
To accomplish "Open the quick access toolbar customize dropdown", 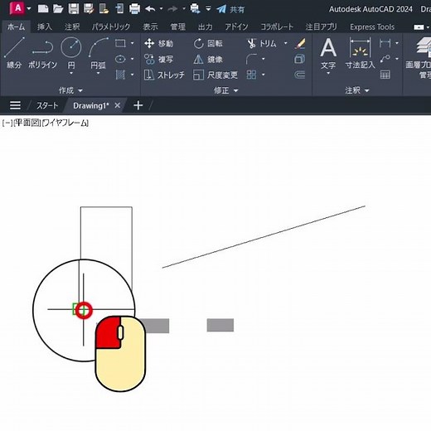I will pos(208,9).
